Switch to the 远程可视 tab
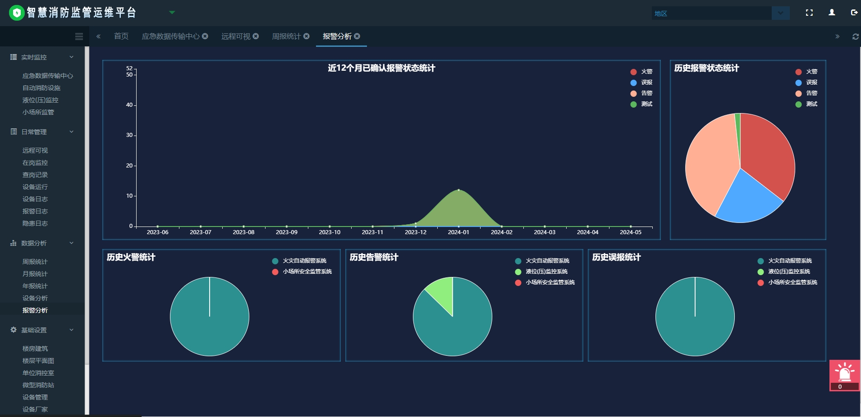The image size is (861, 417). pyautogui.click(x=236, y=36)
